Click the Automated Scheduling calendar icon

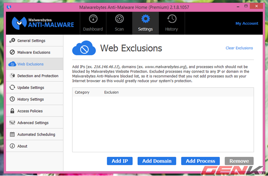pyautogui.click(x=12, y=134)
